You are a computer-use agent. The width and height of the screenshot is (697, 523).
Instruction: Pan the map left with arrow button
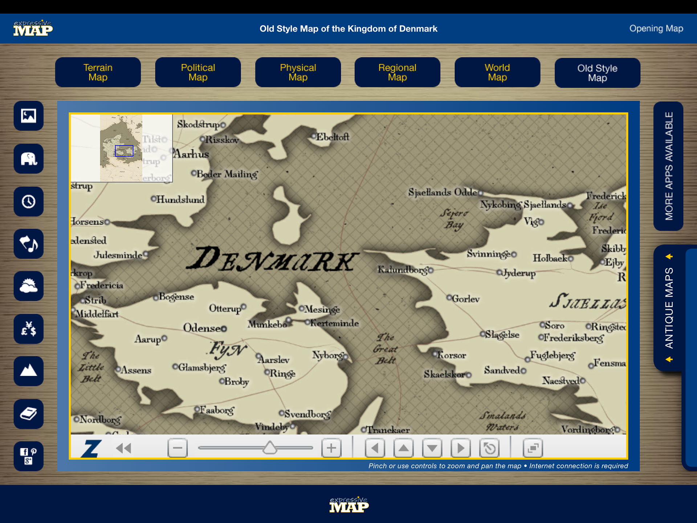(x=375, y=448)
